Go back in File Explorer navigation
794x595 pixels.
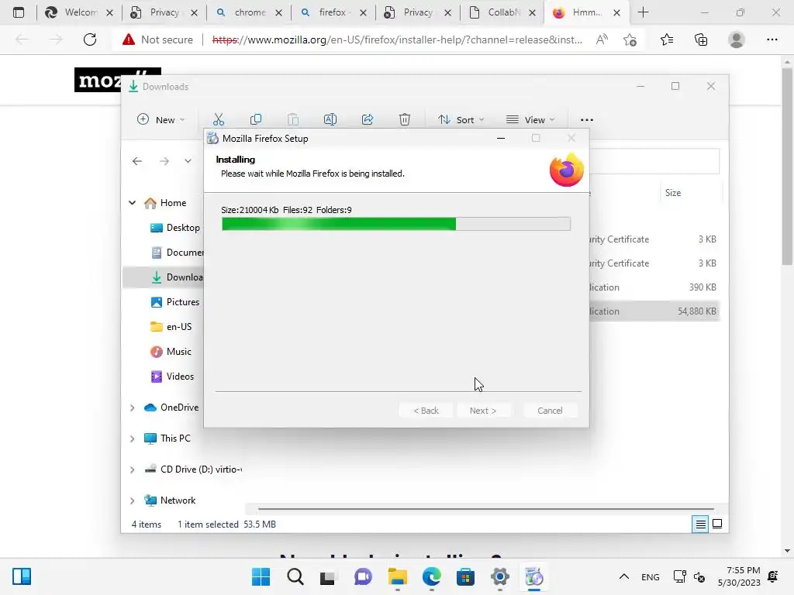tap(137, 161)
